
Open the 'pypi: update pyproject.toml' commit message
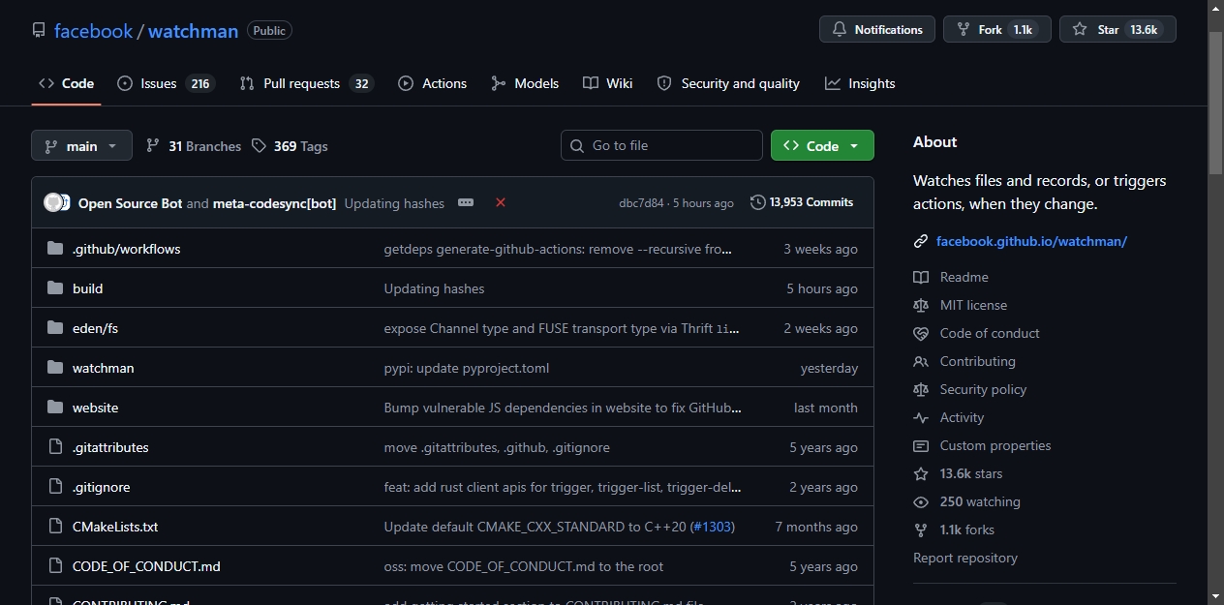467,368
